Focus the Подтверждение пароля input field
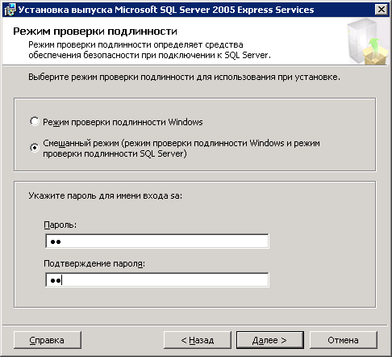This screenshot has height=357, width=392. tap(157, 280)
